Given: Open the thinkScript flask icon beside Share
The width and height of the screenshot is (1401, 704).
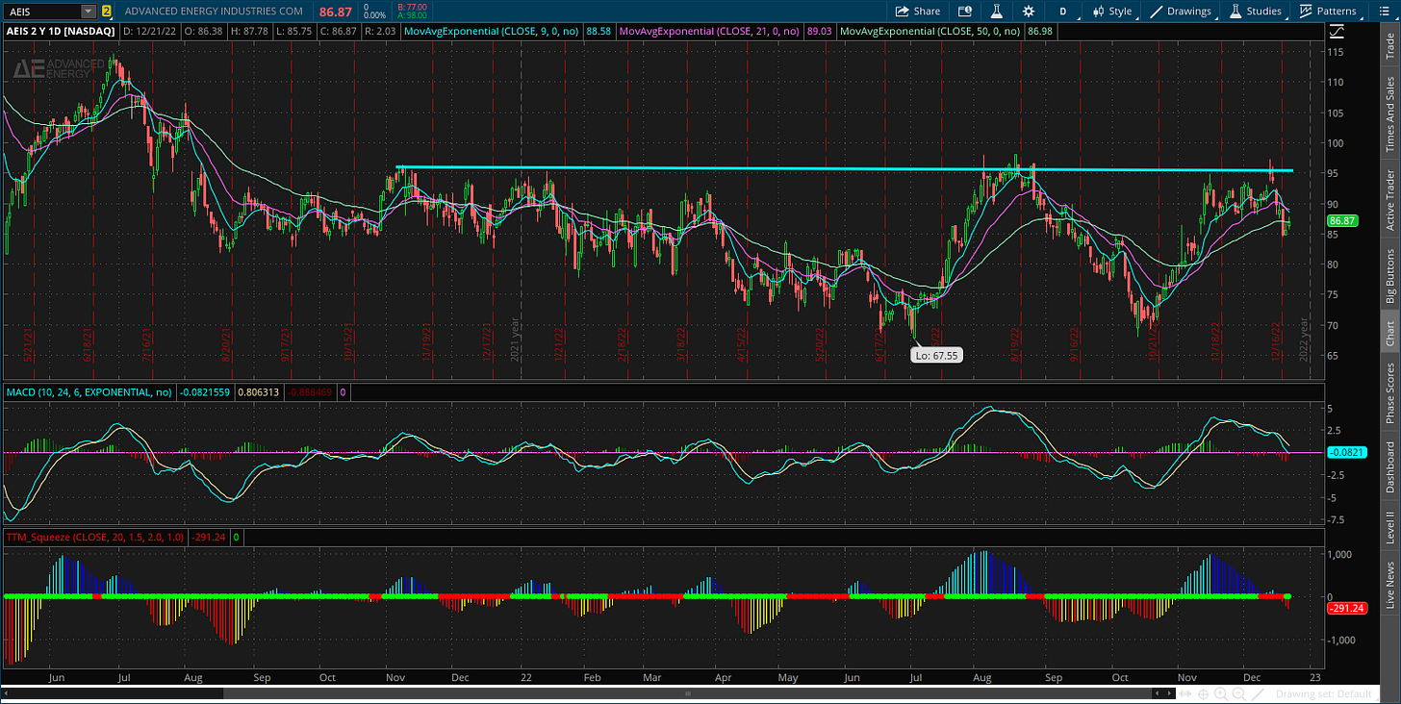Looking at the screenshot, I should pyautogui.click(x=997, y=12).
